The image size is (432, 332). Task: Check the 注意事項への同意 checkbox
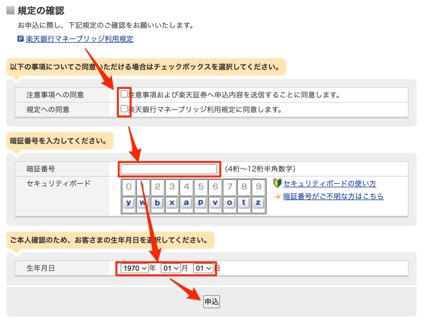124,94
